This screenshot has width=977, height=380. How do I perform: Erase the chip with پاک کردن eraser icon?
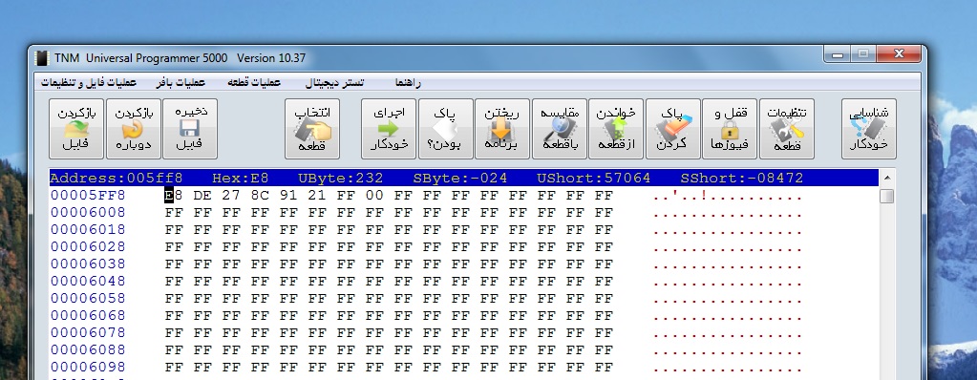pos(673,129)
